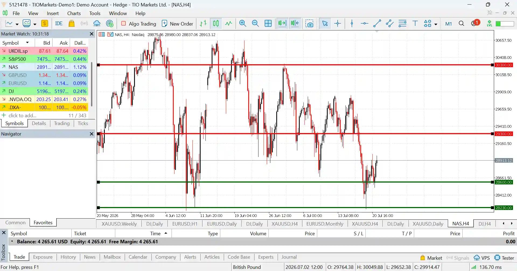Click the Zoom In magnifier icon
Screen dimensions: 517x271
pyautogui.click(x=243, y=24)
